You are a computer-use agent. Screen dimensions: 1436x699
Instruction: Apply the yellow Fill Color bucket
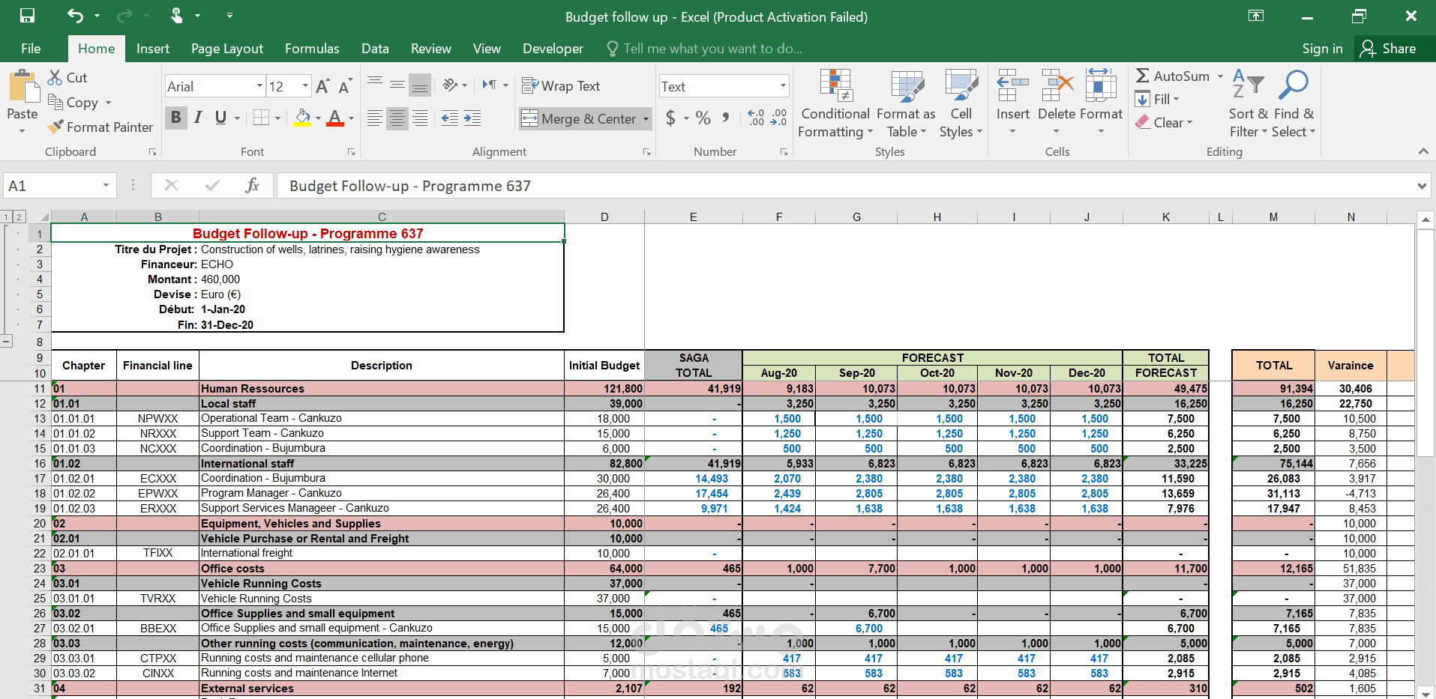(302, 118)
